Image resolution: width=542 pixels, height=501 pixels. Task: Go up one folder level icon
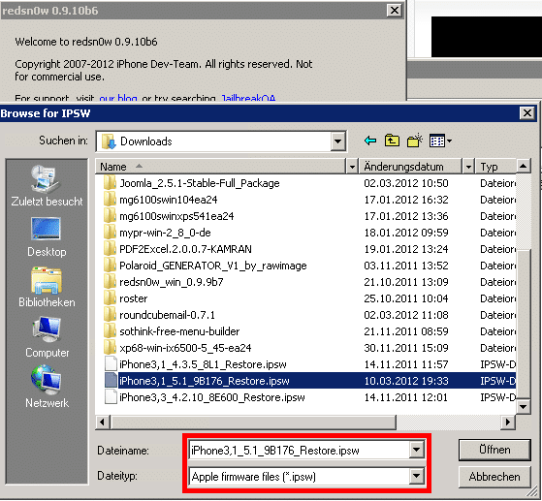click(392, 141)
